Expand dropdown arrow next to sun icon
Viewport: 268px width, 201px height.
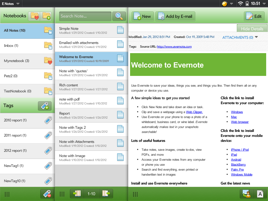coord(231,4)
